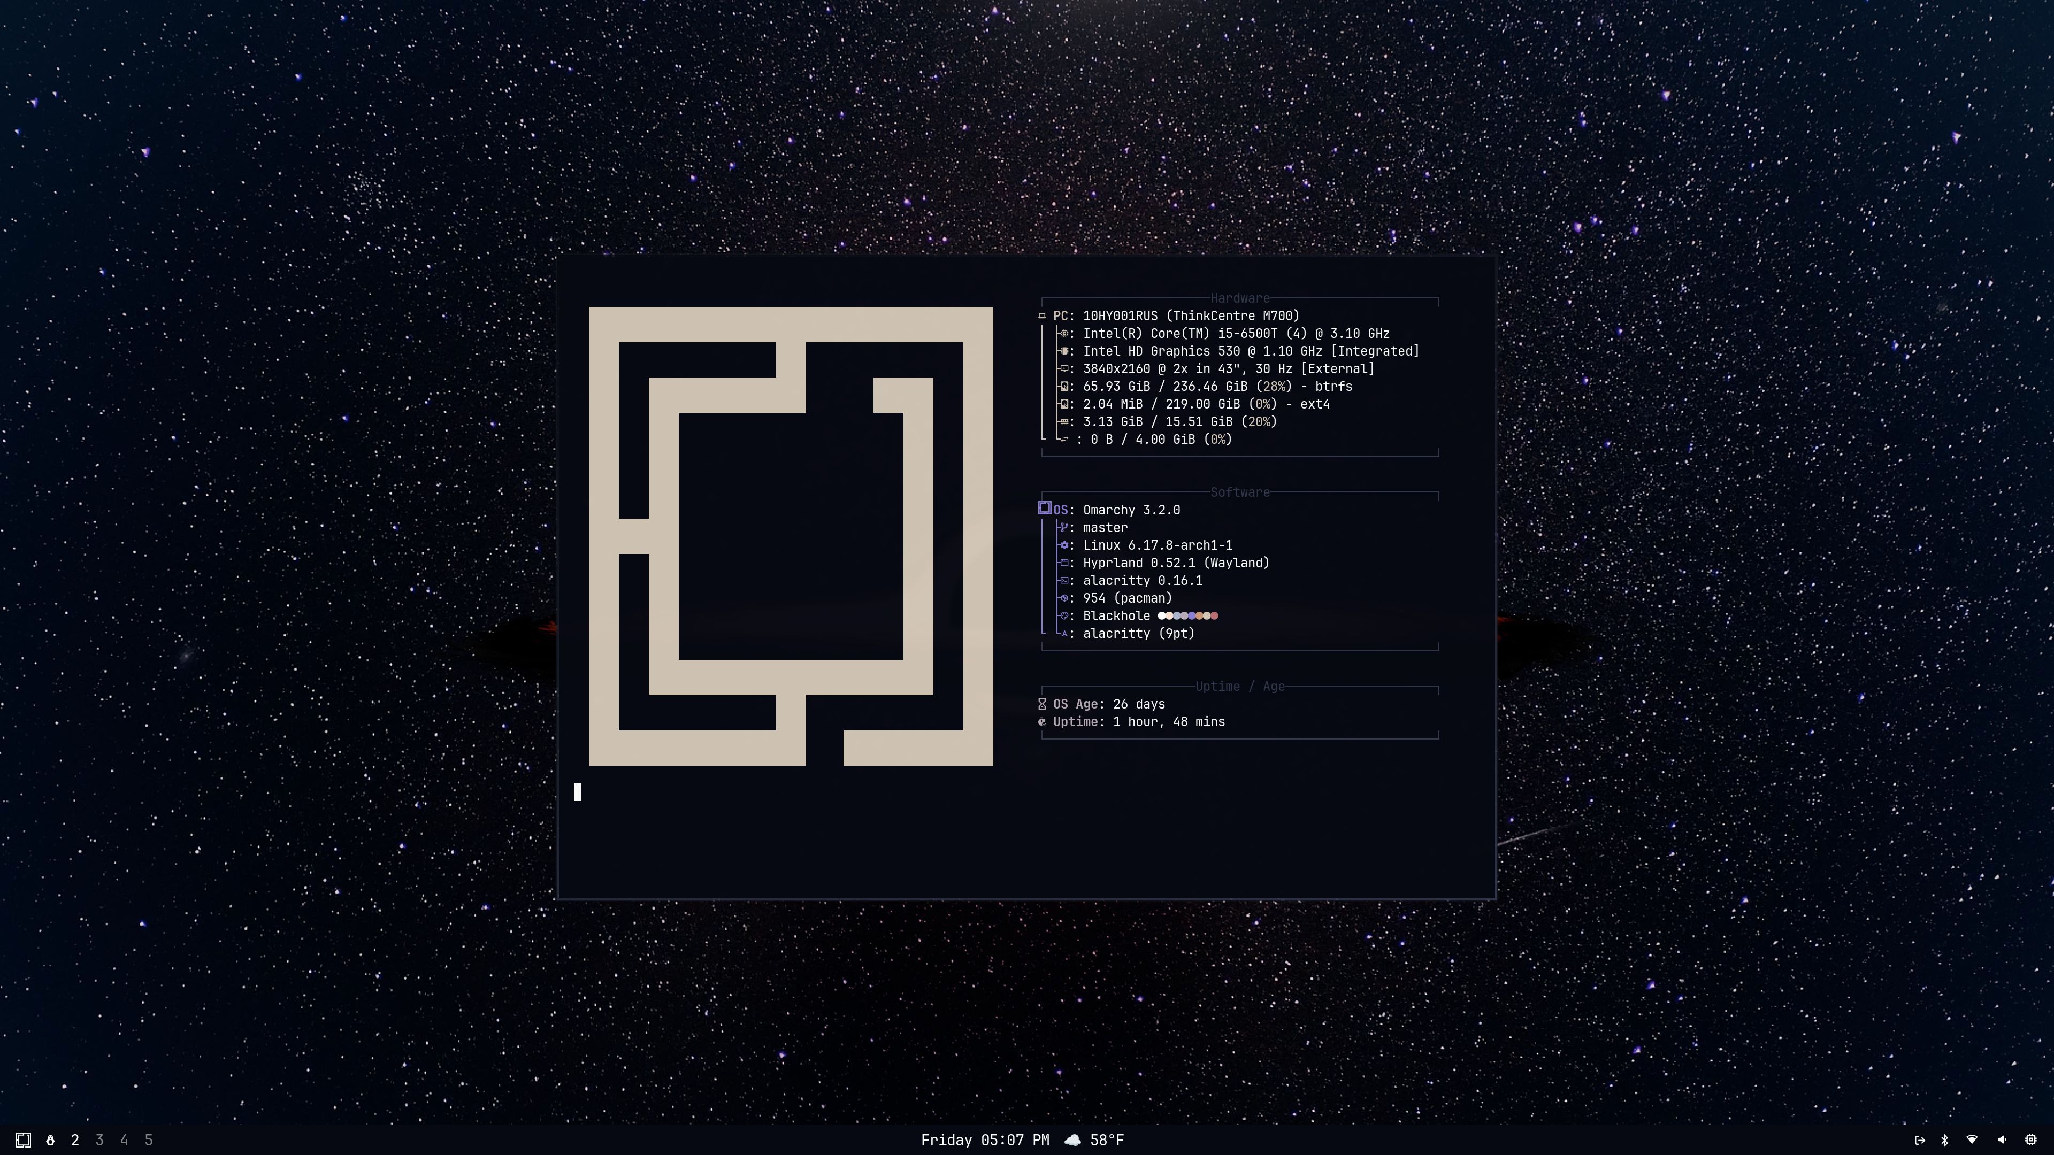Click the terminal cursor block
The width and height of the screenshot is (2054, 1155).
point(577,791)
